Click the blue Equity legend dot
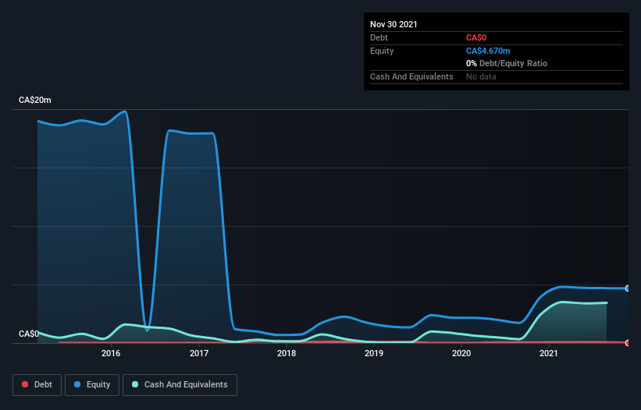This screenshot has height=410, width=641. 77,384
